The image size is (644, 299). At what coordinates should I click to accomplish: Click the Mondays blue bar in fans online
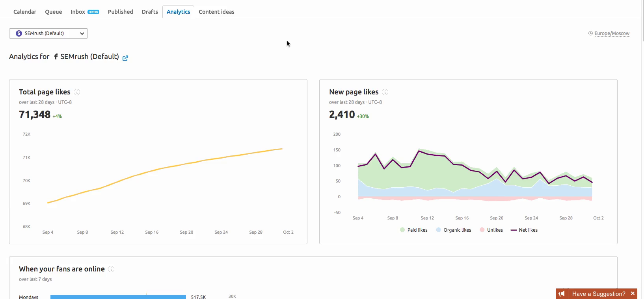(x=118, y=297)
